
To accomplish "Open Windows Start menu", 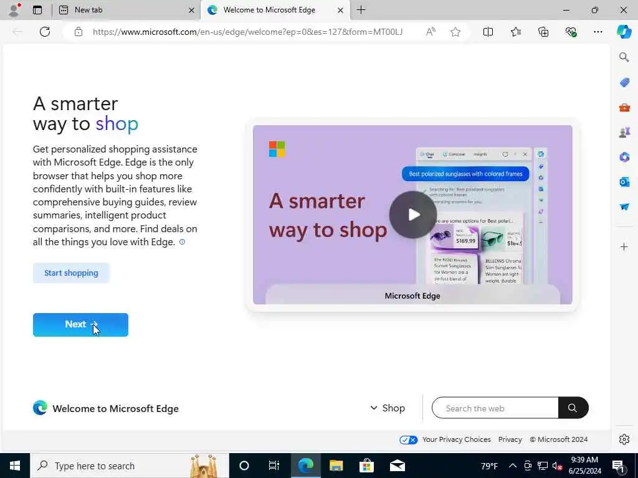I will [x=15, y=466].
